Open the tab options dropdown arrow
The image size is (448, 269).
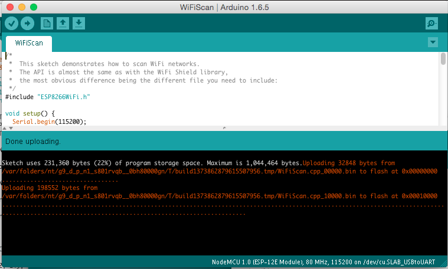tap(433, 42)
